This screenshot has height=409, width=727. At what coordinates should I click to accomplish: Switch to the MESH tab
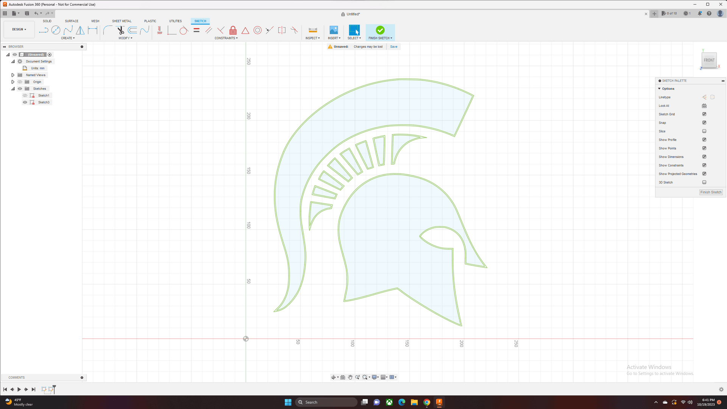pos(95,21)
